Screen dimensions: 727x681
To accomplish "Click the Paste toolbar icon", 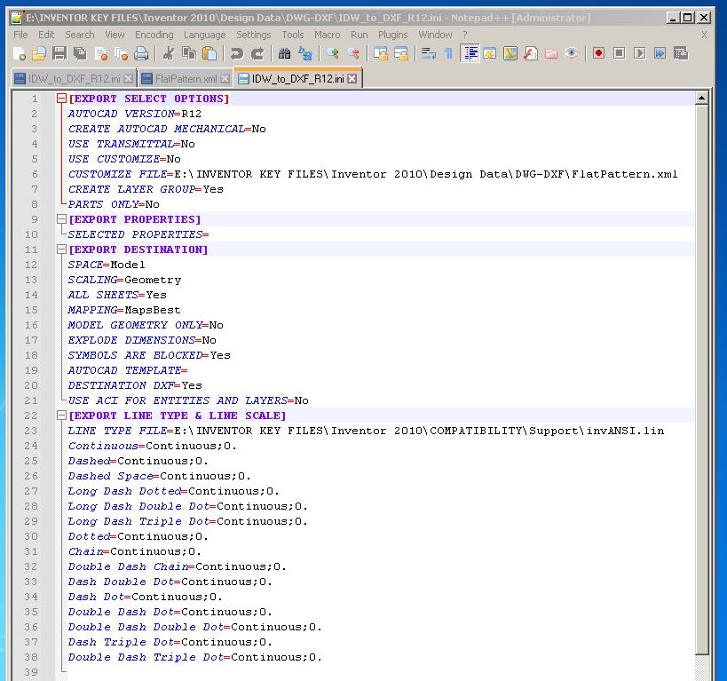I will point(209,54).
